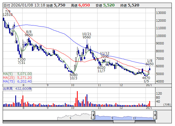The image size is (175, 126).
Task: Click the blue selected range in overview chart
Action: 123,117
